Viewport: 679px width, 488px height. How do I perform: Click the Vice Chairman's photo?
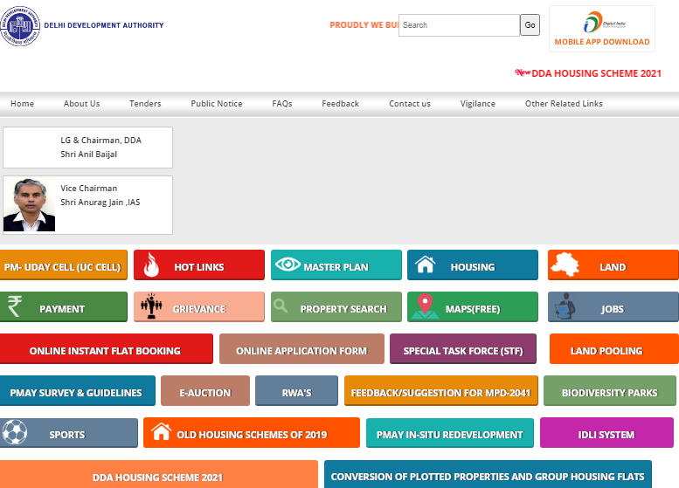(29, 206)
